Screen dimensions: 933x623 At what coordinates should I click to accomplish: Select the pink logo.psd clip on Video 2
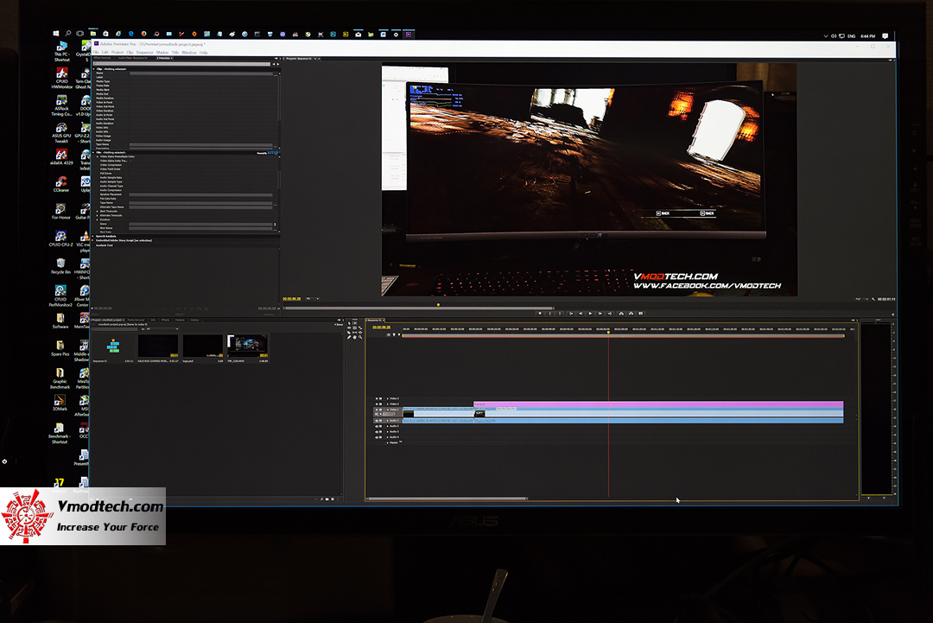pos(658,404)
